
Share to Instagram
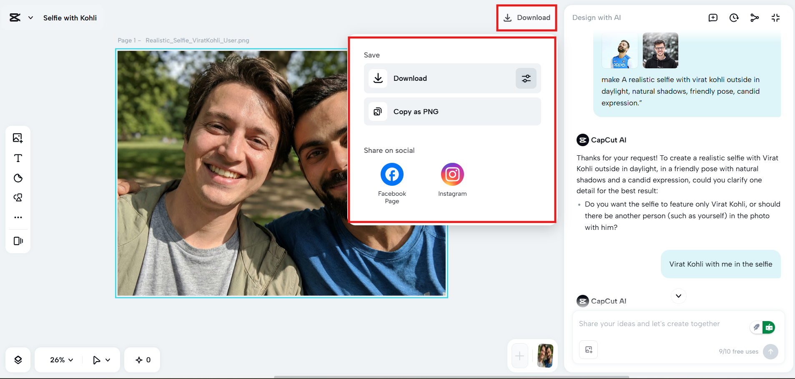452,175
